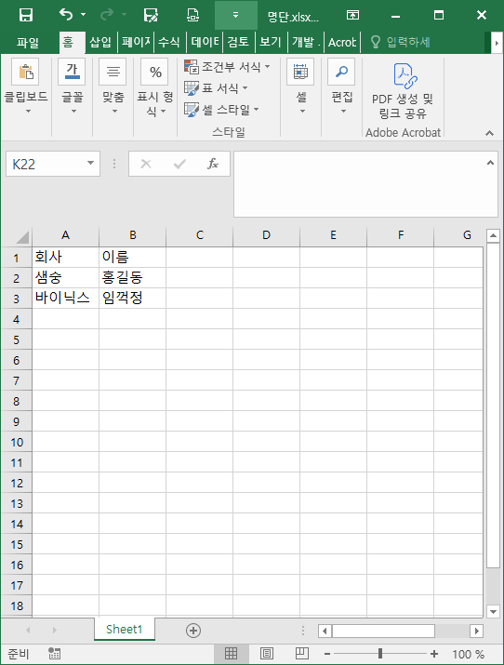This screenshot has width=504, height=665.
Task: Click PDF 생성 및 링크 공유 button
Action: click(x=403, y=91)
